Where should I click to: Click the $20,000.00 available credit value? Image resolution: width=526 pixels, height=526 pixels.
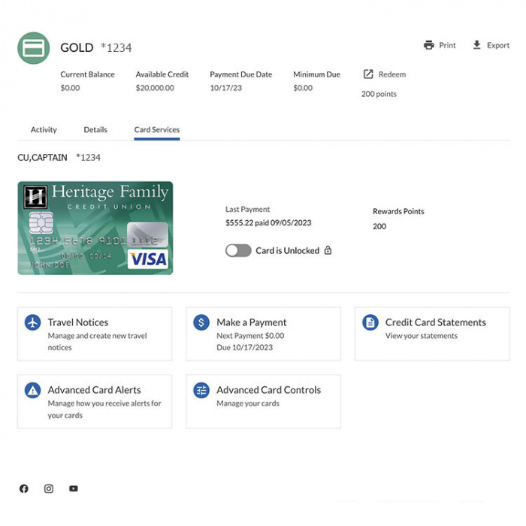155,88
